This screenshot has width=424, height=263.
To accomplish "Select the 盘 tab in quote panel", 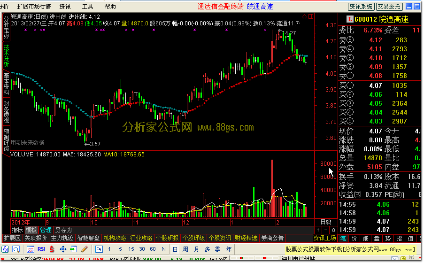I will click(377, 239).
